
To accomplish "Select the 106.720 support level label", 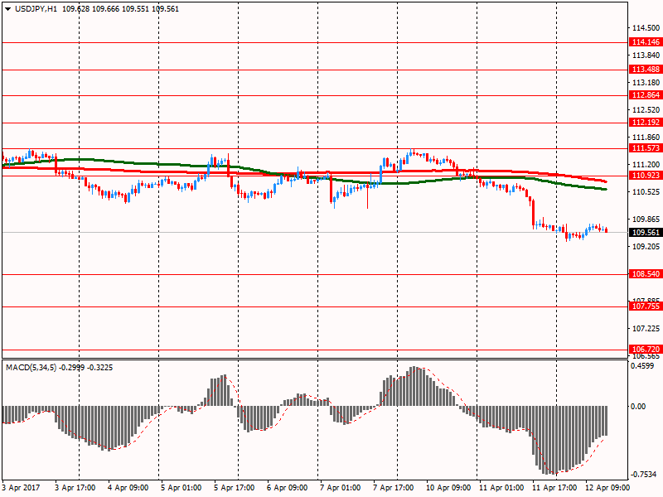I will tap(646, 349).
